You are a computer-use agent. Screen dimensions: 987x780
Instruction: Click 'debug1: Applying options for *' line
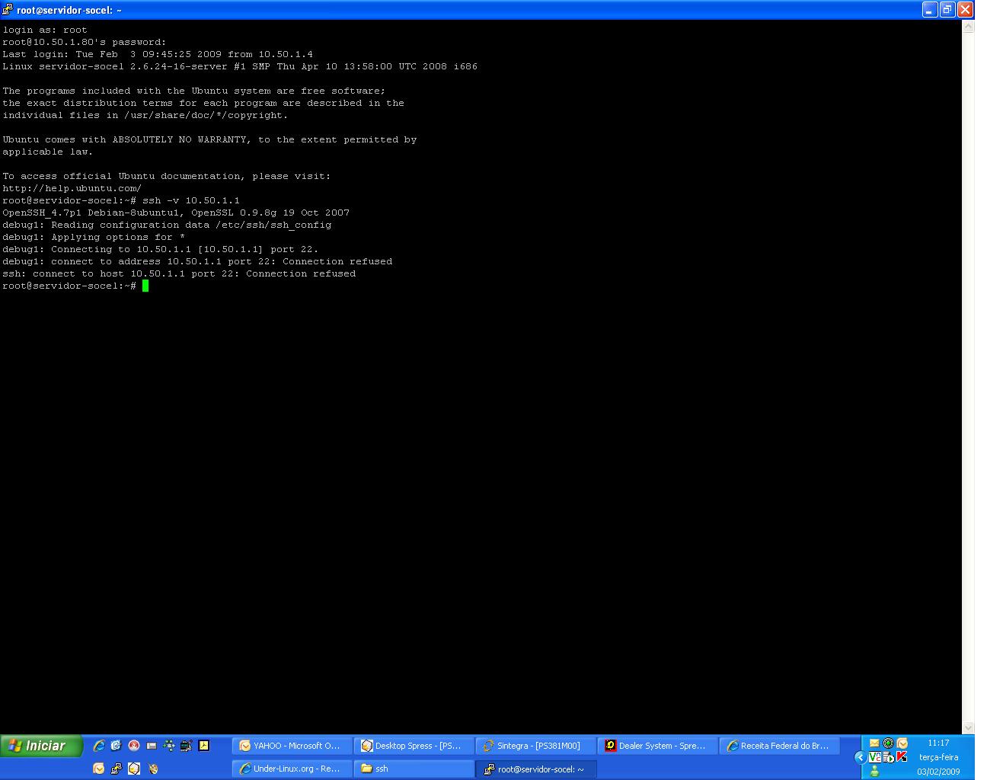94,237
